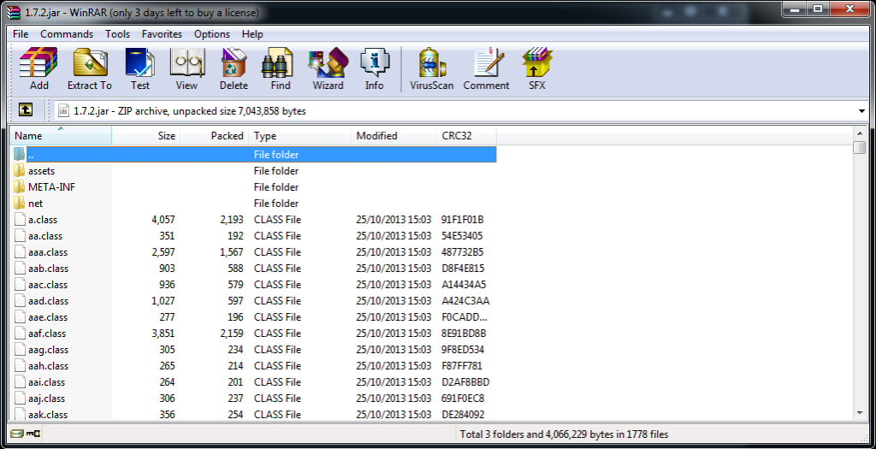The width and height of the screenshot is (876, 449).
Task: Go up one folder level
Action: pos(25,110)
